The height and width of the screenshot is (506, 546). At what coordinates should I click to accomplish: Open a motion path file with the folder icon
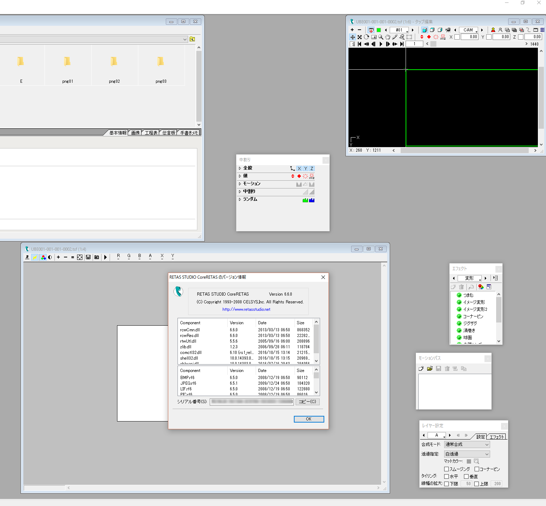tap(430, 368)
